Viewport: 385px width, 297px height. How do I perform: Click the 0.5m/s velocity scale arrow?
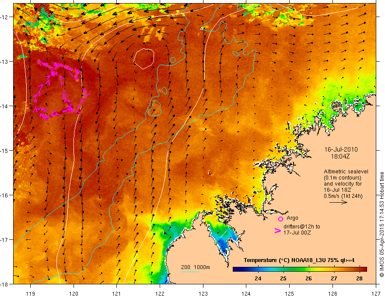(x=338, y=202)
